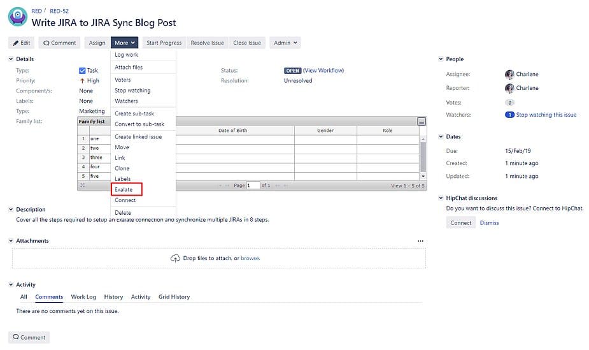
Task: Click Stop watching this issue link
Action: (546, 115)
